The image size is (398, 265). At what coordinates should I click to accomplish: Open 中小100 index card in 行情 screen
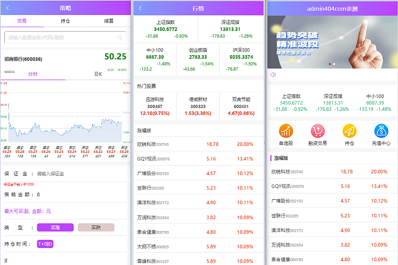(155, 60)
